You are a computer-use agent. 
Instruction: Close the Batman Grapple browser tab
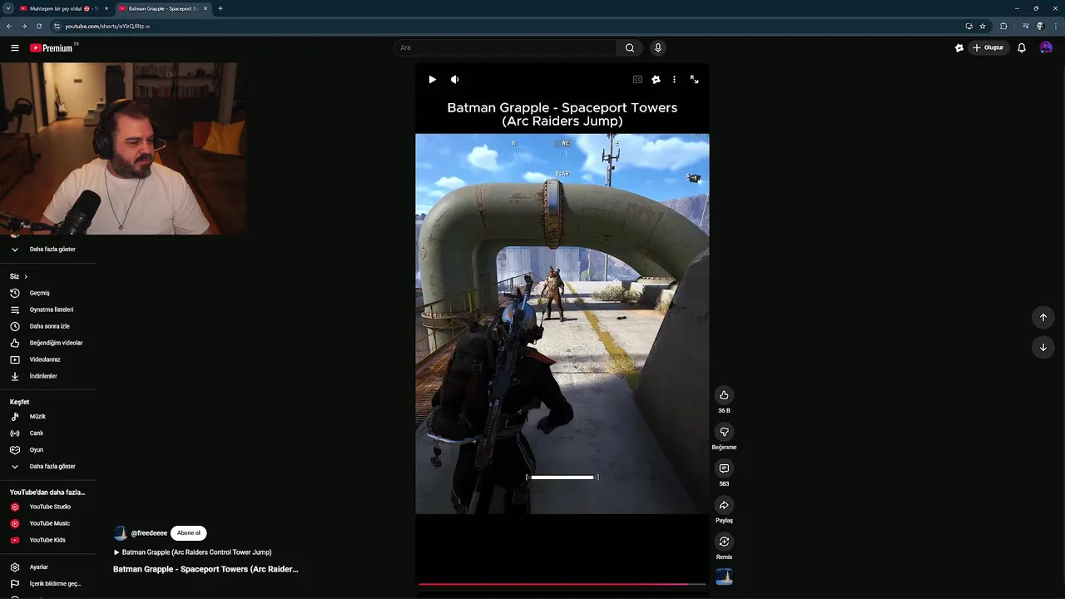[x=205, y=8]
